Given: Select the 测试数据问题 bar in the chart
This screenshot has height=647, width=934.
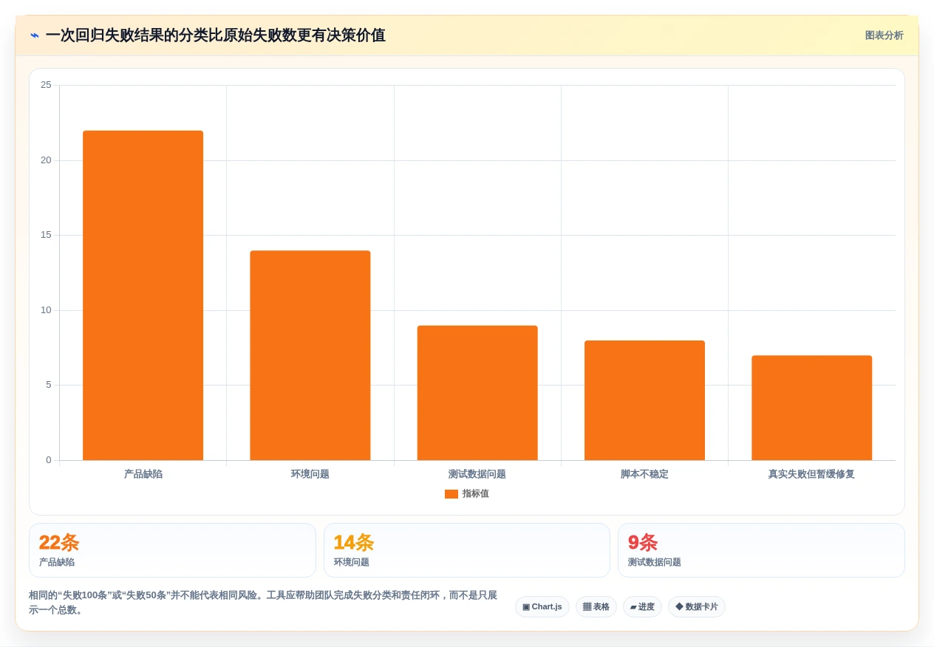Looking at the screenshot, I should click(477, 393).
